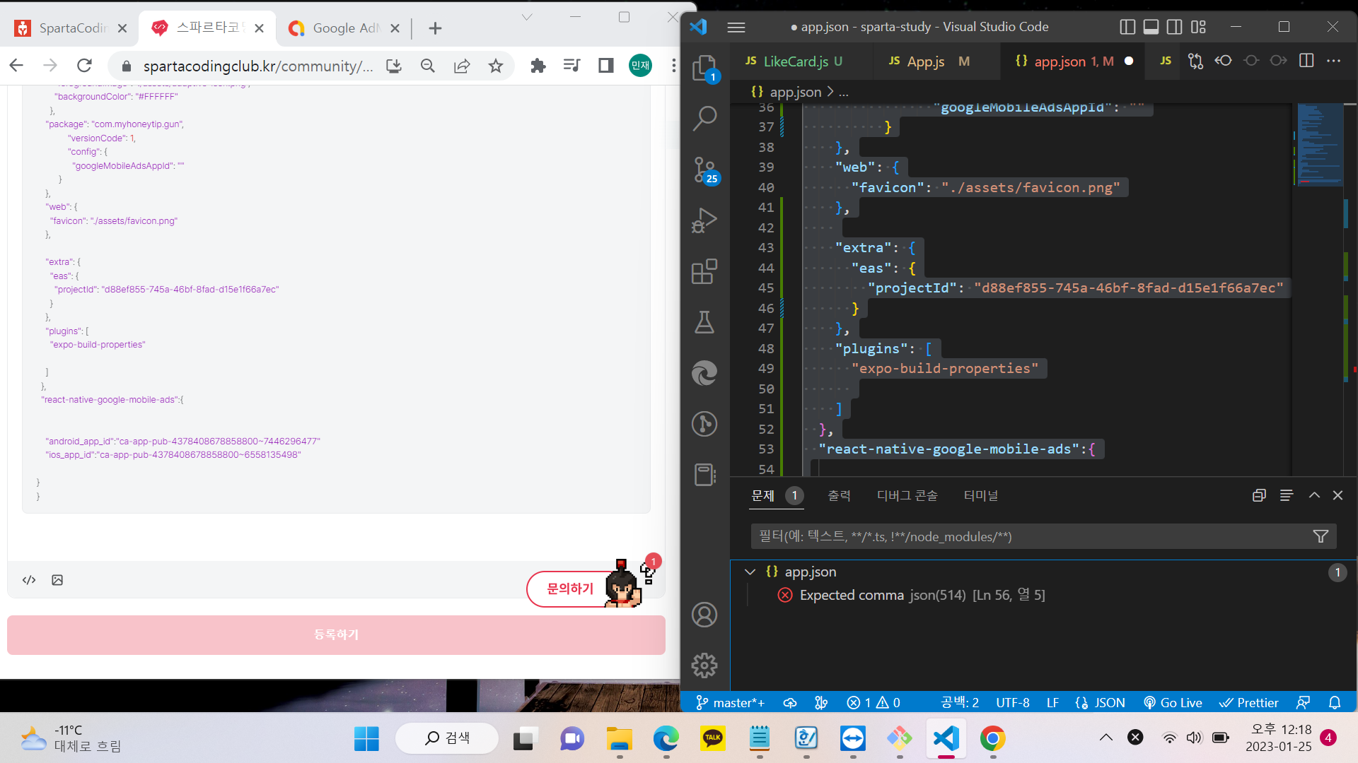
Task: Click Go Live in the status bar
Action: tap(1173, 702)
